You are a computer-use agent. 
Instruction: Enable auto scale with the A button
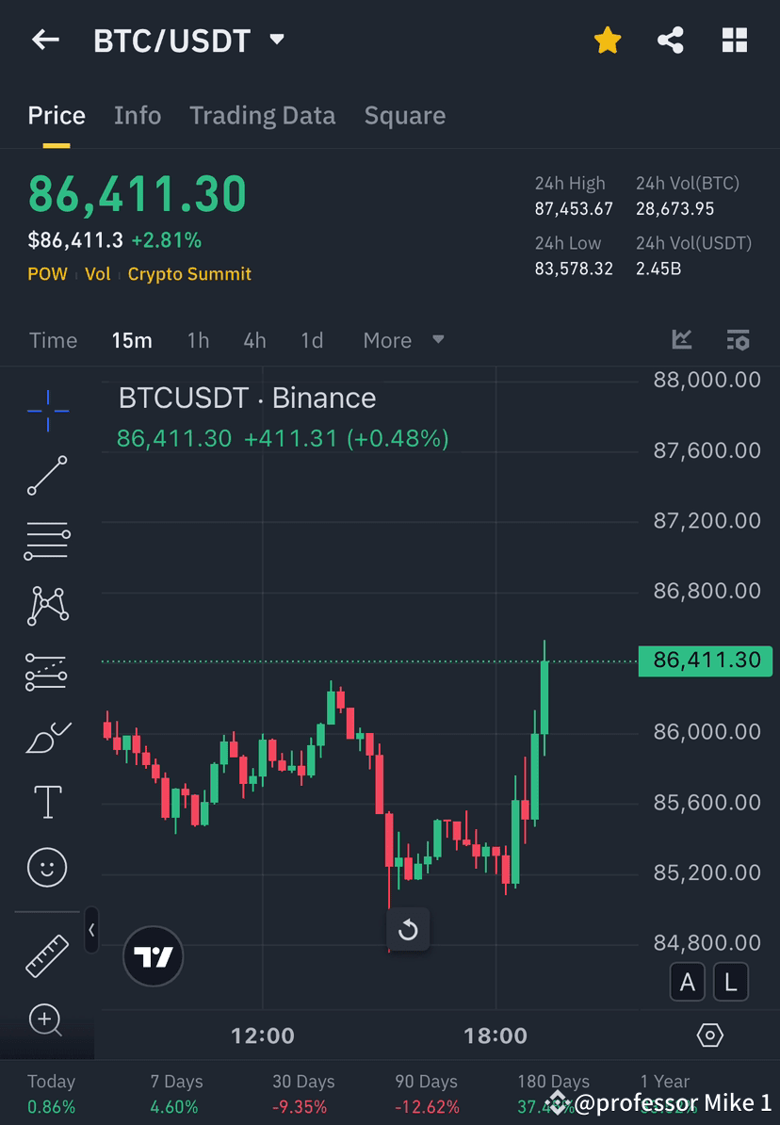point(687,982)
